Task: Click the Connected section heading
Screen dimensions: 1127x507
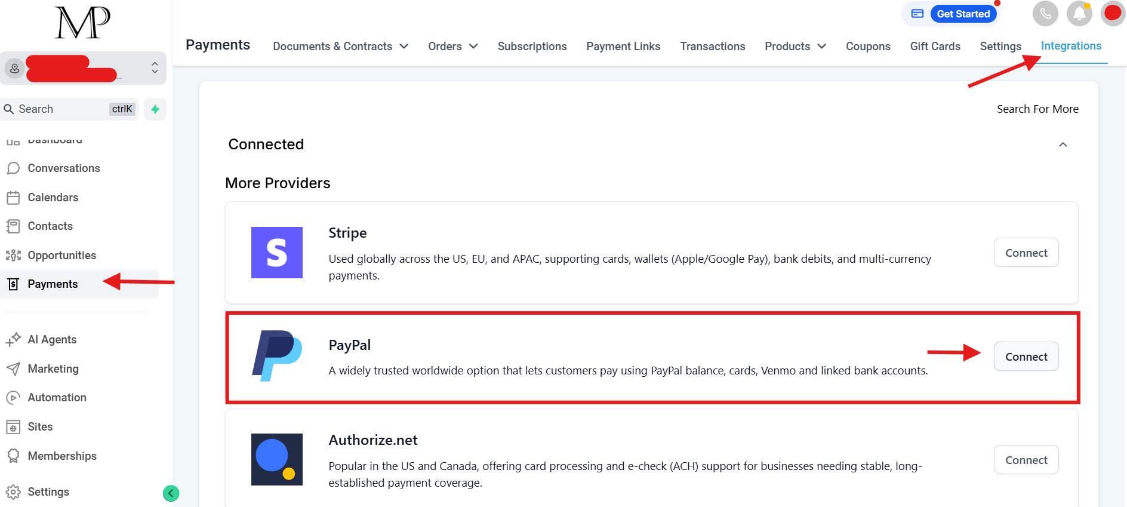Action: coord(266,145)
